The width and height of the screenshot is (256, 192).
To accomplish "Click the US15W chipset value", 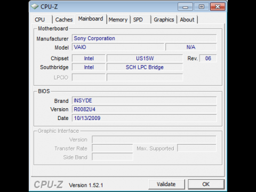I will (x=145, y=59).
